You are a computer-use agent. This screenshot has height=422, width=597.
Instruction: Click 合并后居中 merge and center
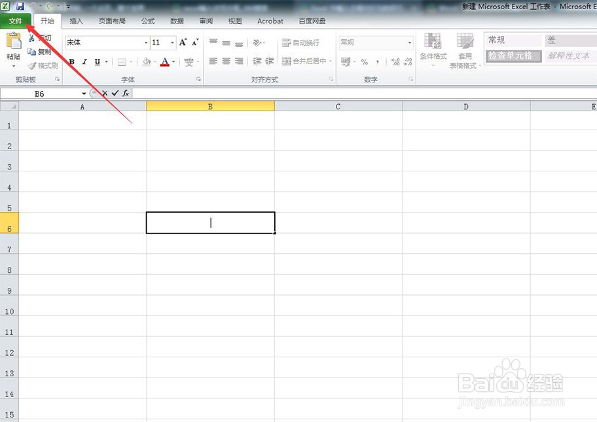pos(304,62)
